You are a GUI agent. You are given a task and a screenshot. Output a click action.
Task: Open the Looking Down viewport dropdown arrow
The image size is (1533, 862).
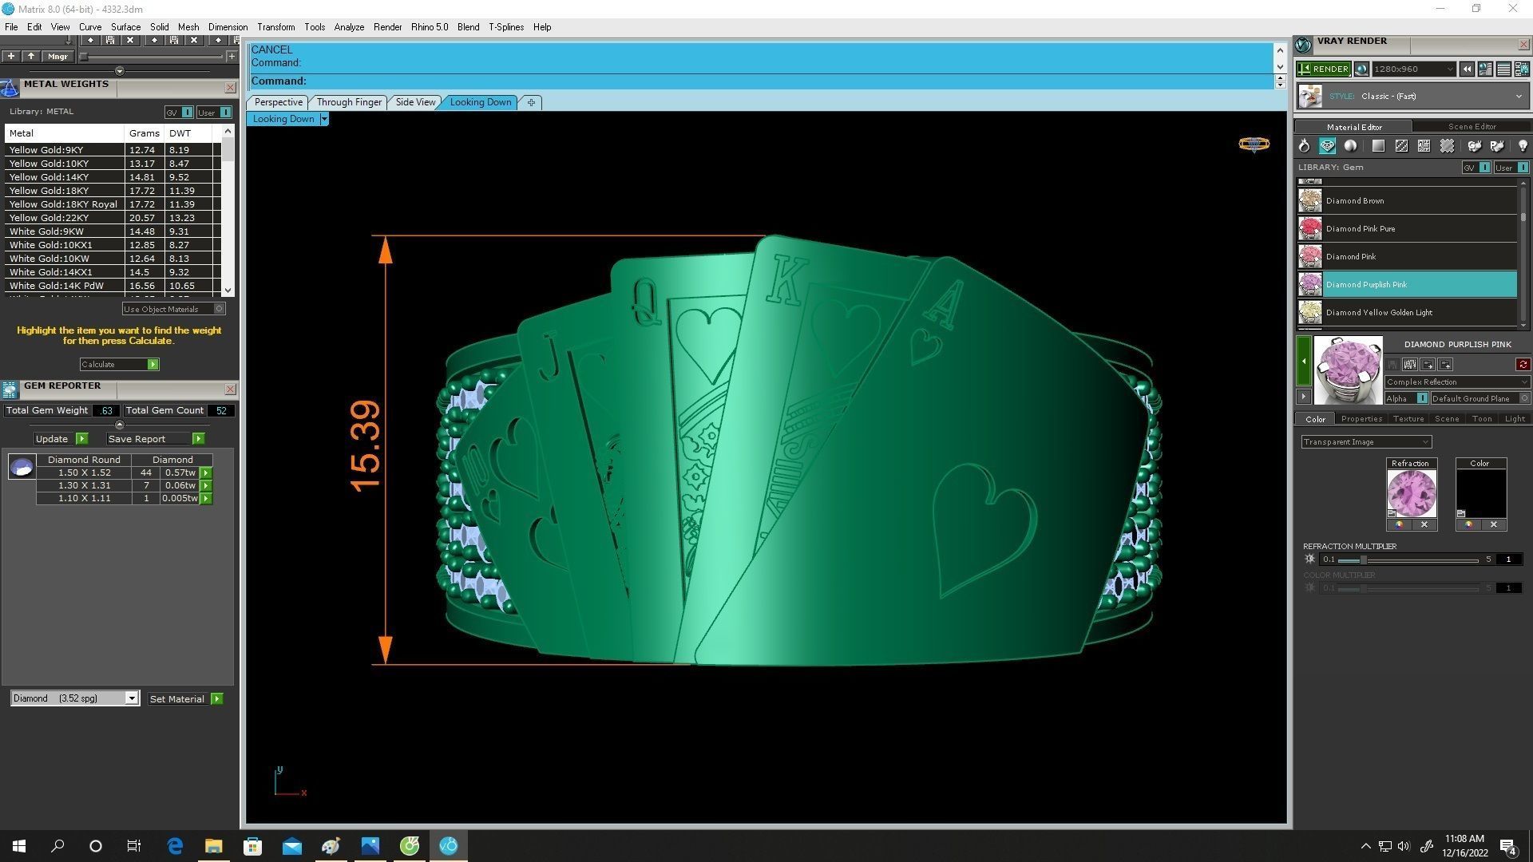point(324,119)
